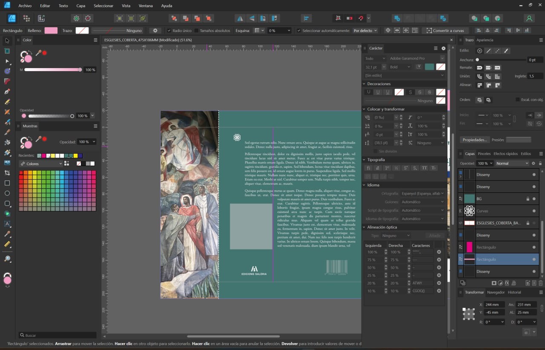Viewport: 545px width, 350px height.
Task: Collapse the Decoraciones section
Action: click(x=364, y=84)
